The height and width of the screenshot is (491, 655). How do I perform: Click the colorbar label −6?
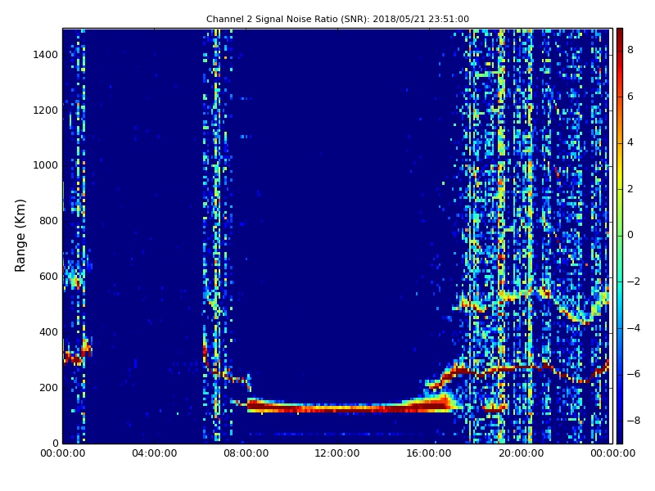coord(634,374)
